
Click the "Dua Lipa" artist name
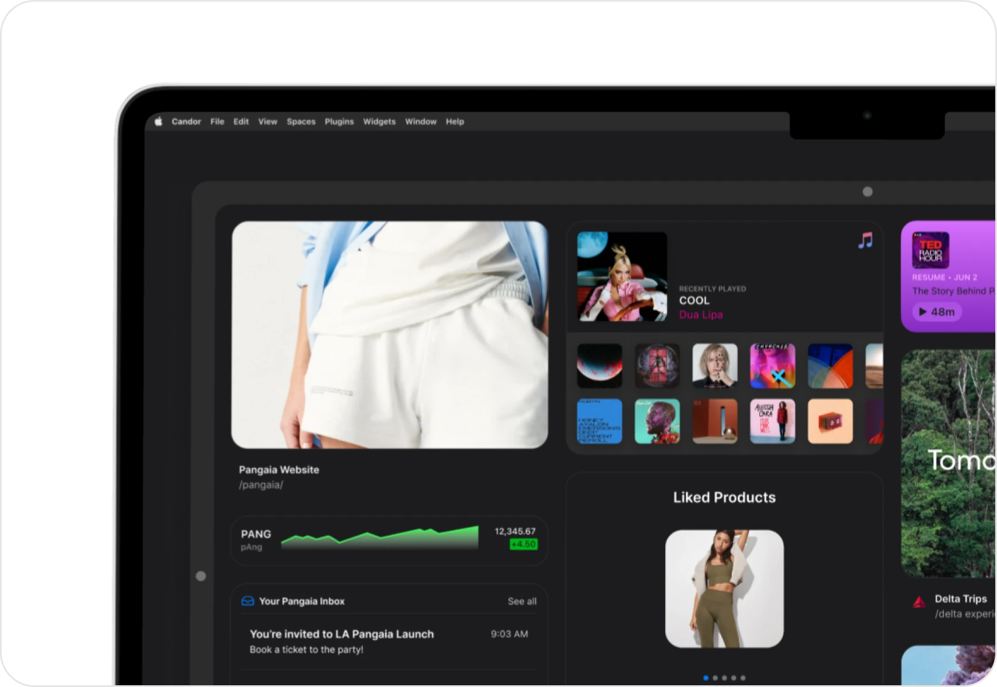click(x=701, y=315)
